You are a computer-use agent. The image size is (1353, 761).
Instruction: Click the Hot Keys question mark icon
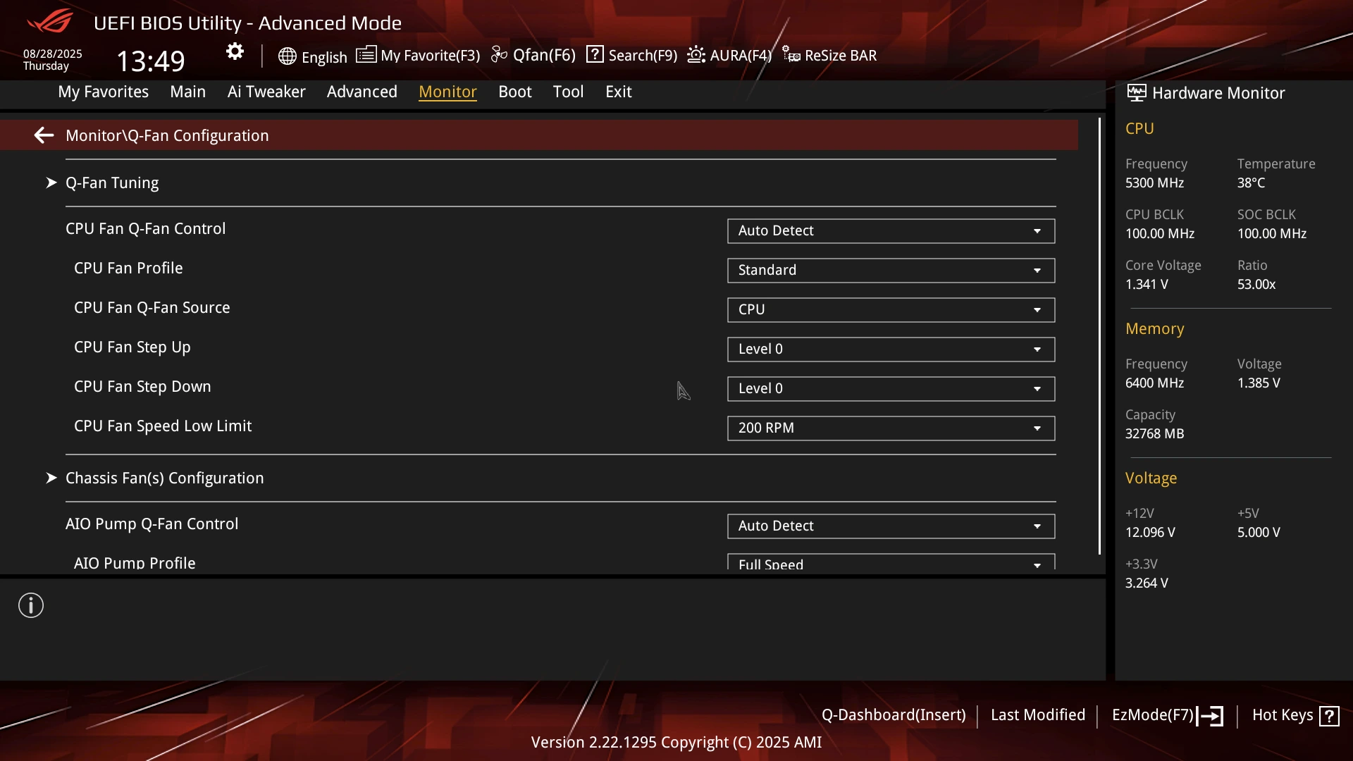1329,716
